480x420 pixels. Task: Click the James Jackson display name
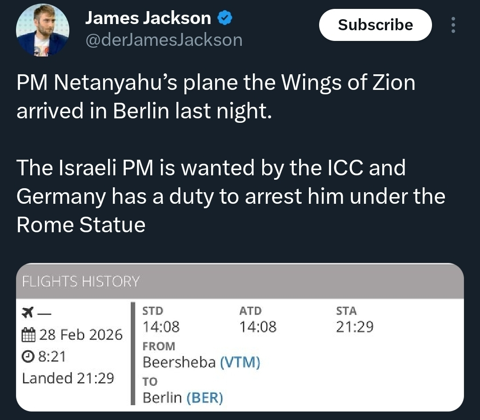click(x=148, y=18)
